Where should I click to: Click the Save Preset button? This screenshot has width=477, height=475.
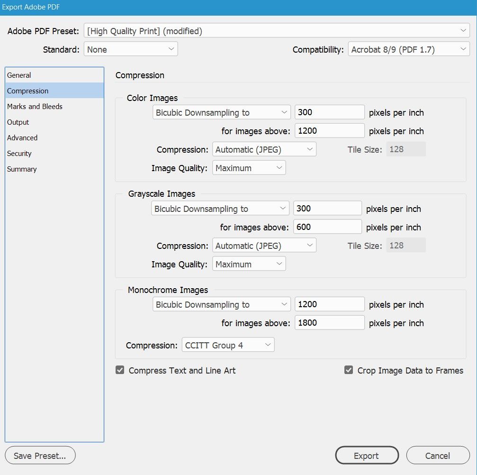(x=40, y=456)
